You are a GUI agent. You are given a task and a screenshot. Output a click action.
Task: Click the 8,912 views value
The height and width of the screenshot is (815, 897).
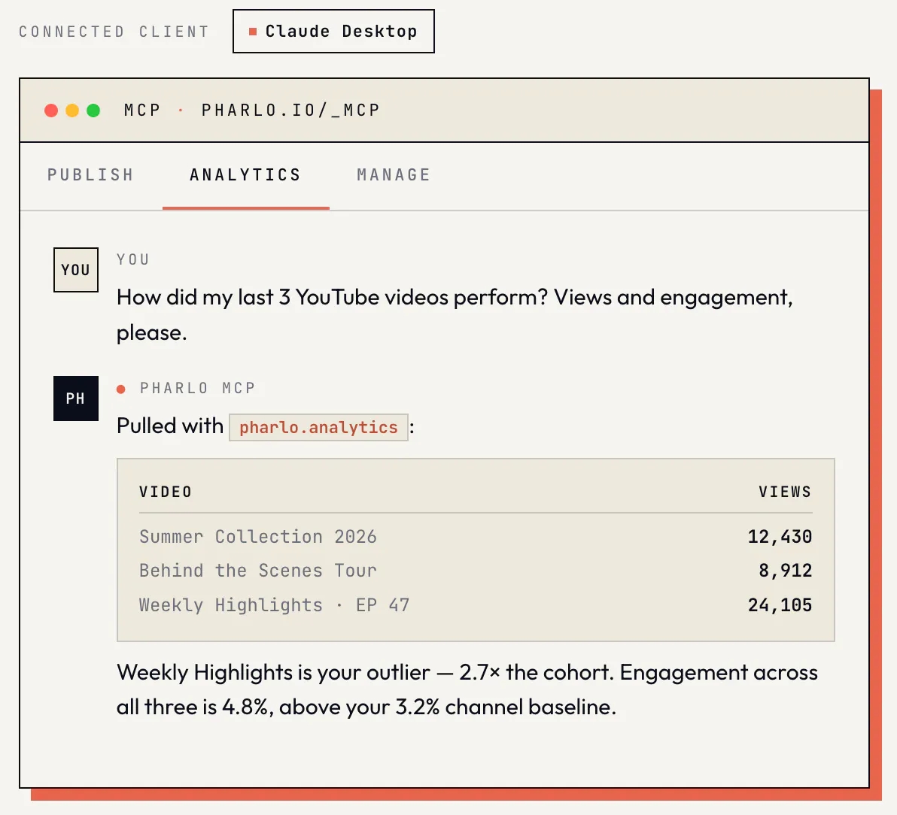(x=786, y=571)
